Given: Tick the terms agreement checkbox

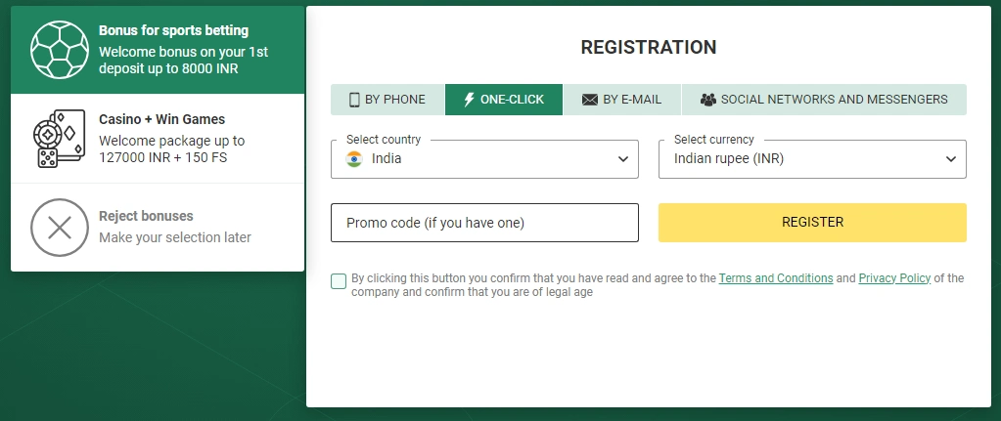Looking at the screenshot, I should (x=339, y=281).
